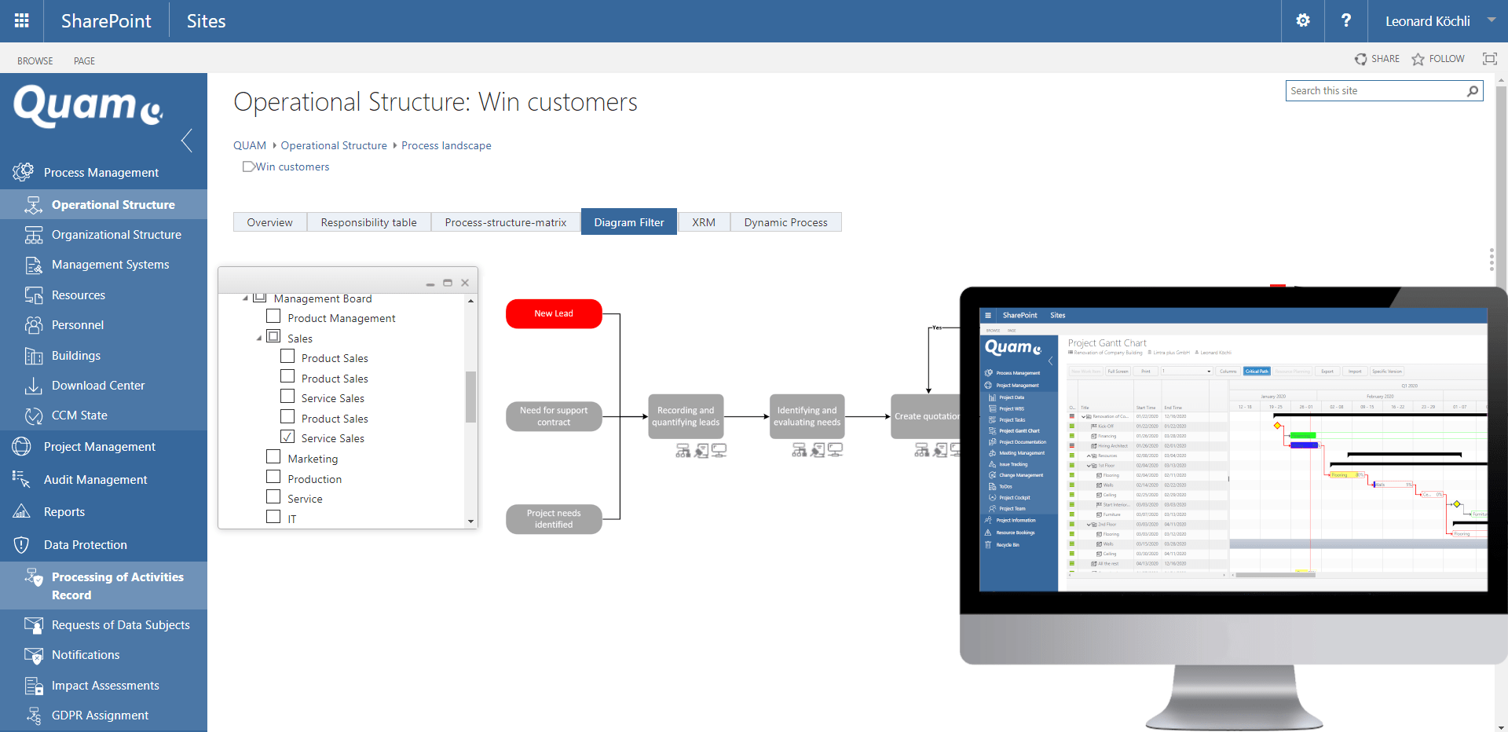This screenshot has width=1508, height=732.
Task: Click the Buildings icon in sidebar
Action: tap(33, 356)
